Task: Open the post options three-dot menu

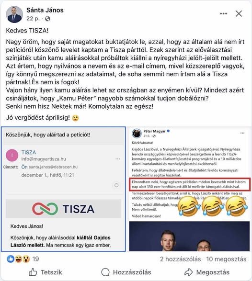Action: pos(223,13)
